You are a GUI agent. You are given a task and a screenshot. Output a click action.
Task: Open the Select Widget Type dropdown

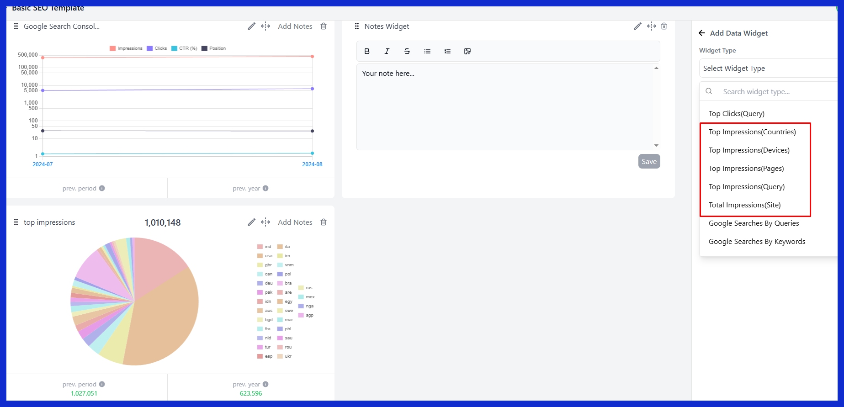click(x=768, y=69)
